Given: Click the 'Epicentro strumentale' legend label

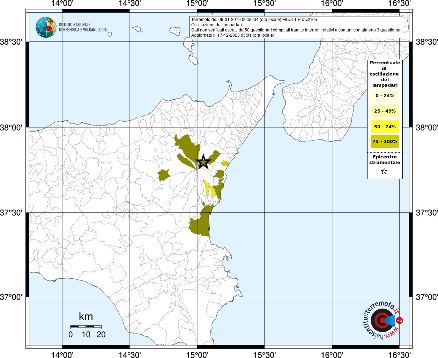Looking at the screenshot, I should (x=385, y=160).
